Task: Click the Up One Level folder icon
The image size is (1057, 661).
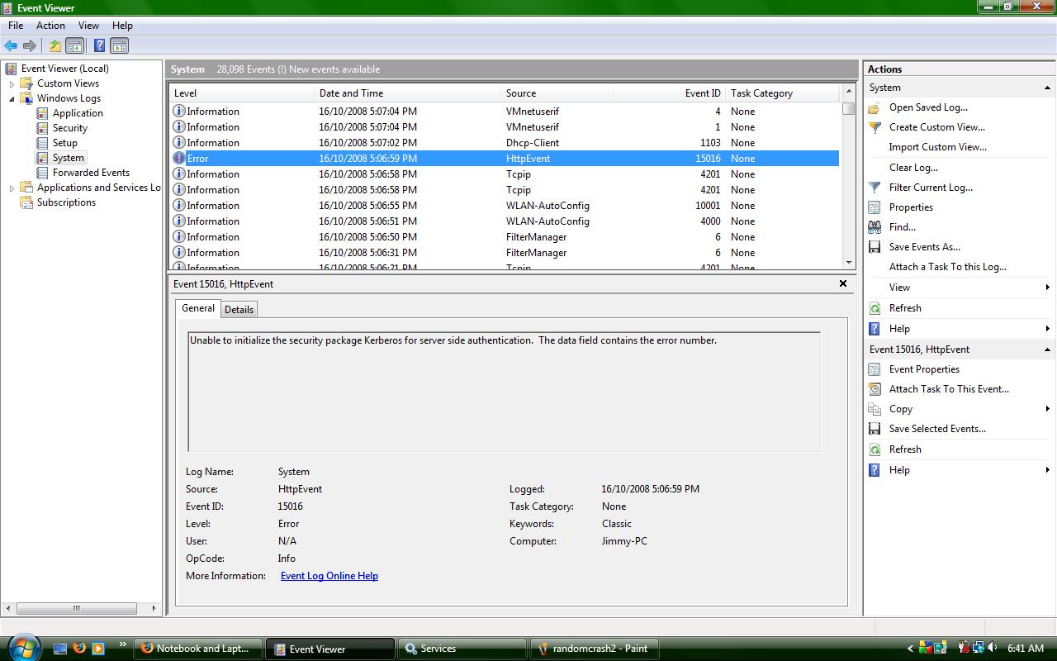Action: pyautogui.click(x=55, y=46)
